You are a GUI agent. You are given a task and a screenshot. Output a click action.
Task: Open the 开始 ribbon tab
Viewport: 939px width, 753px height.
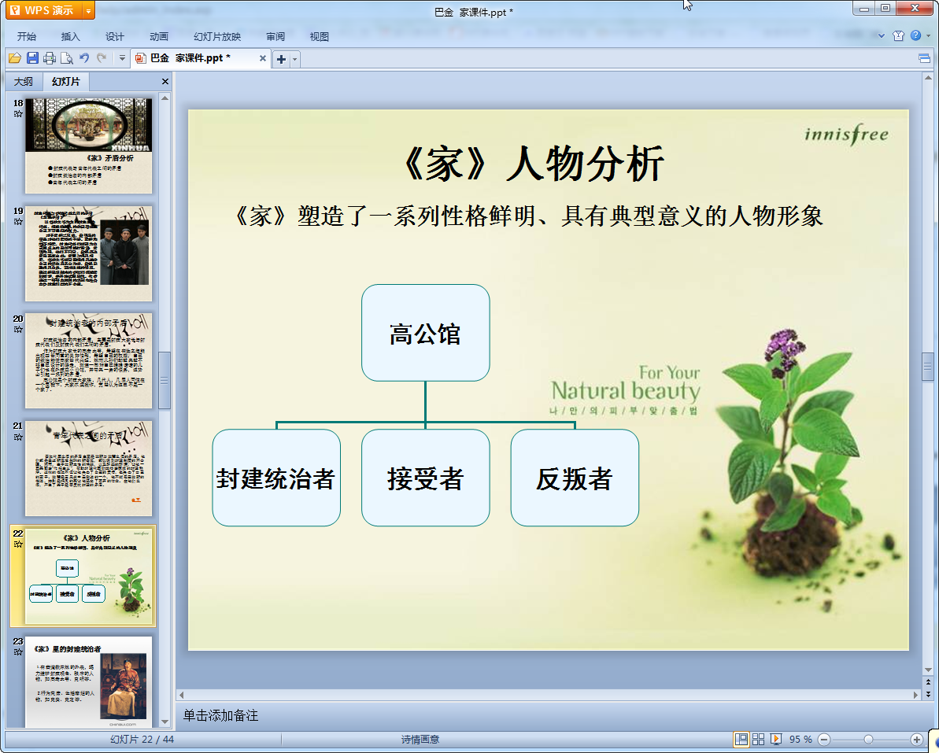(26, 36)
